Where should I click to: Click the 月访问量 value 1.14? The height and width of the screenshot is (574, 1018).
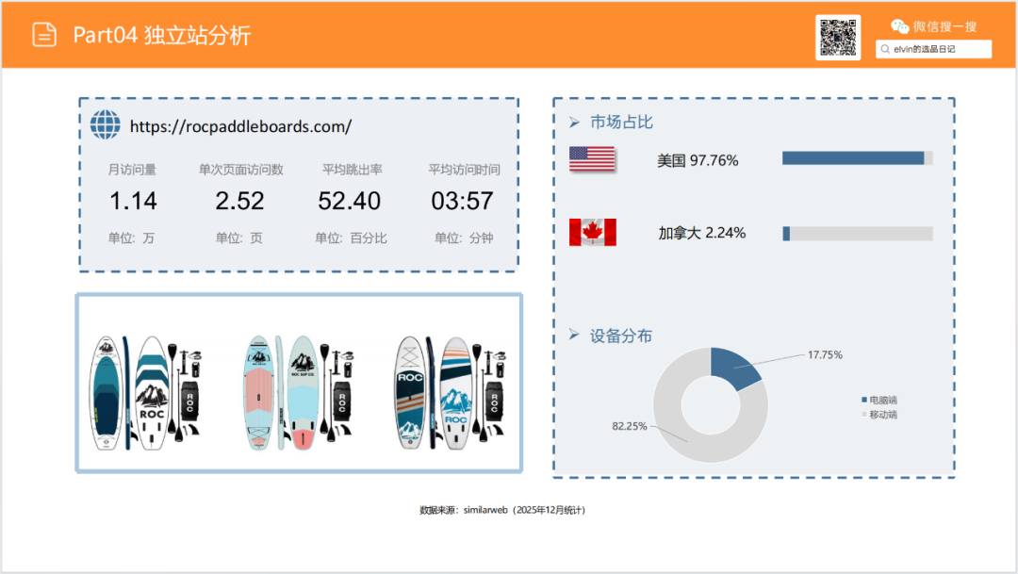133,201
